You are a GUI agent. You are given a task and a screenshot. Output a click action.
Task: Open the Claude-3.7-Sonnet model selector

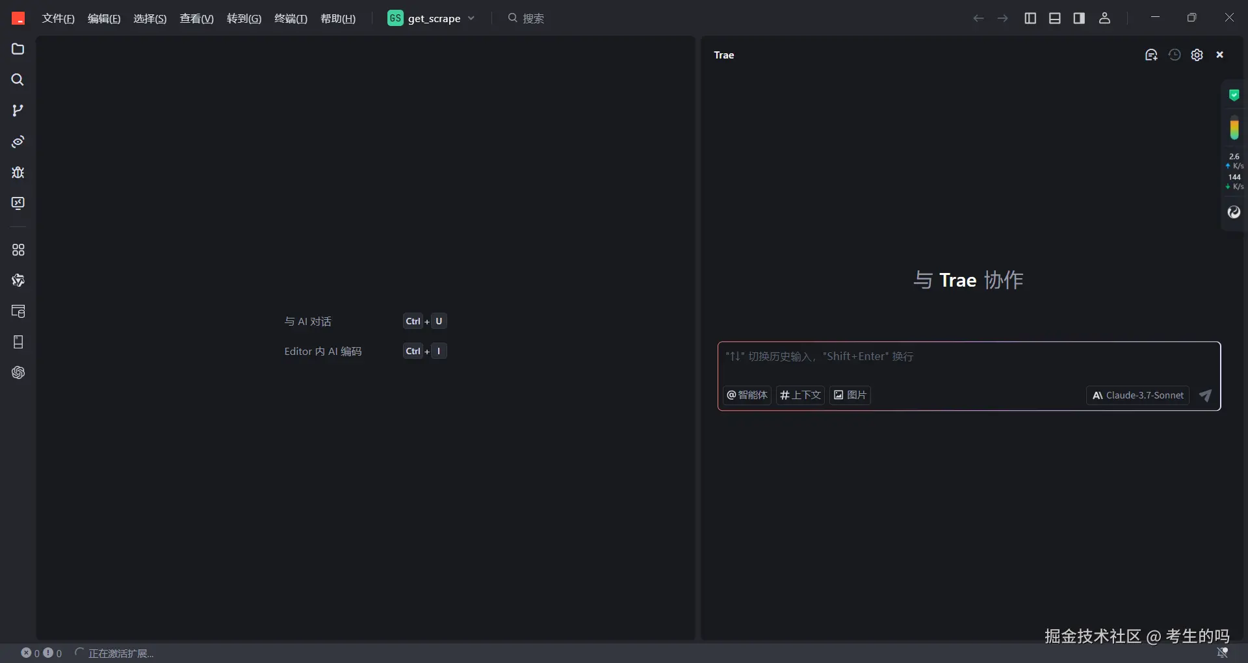coord(1137,395)
